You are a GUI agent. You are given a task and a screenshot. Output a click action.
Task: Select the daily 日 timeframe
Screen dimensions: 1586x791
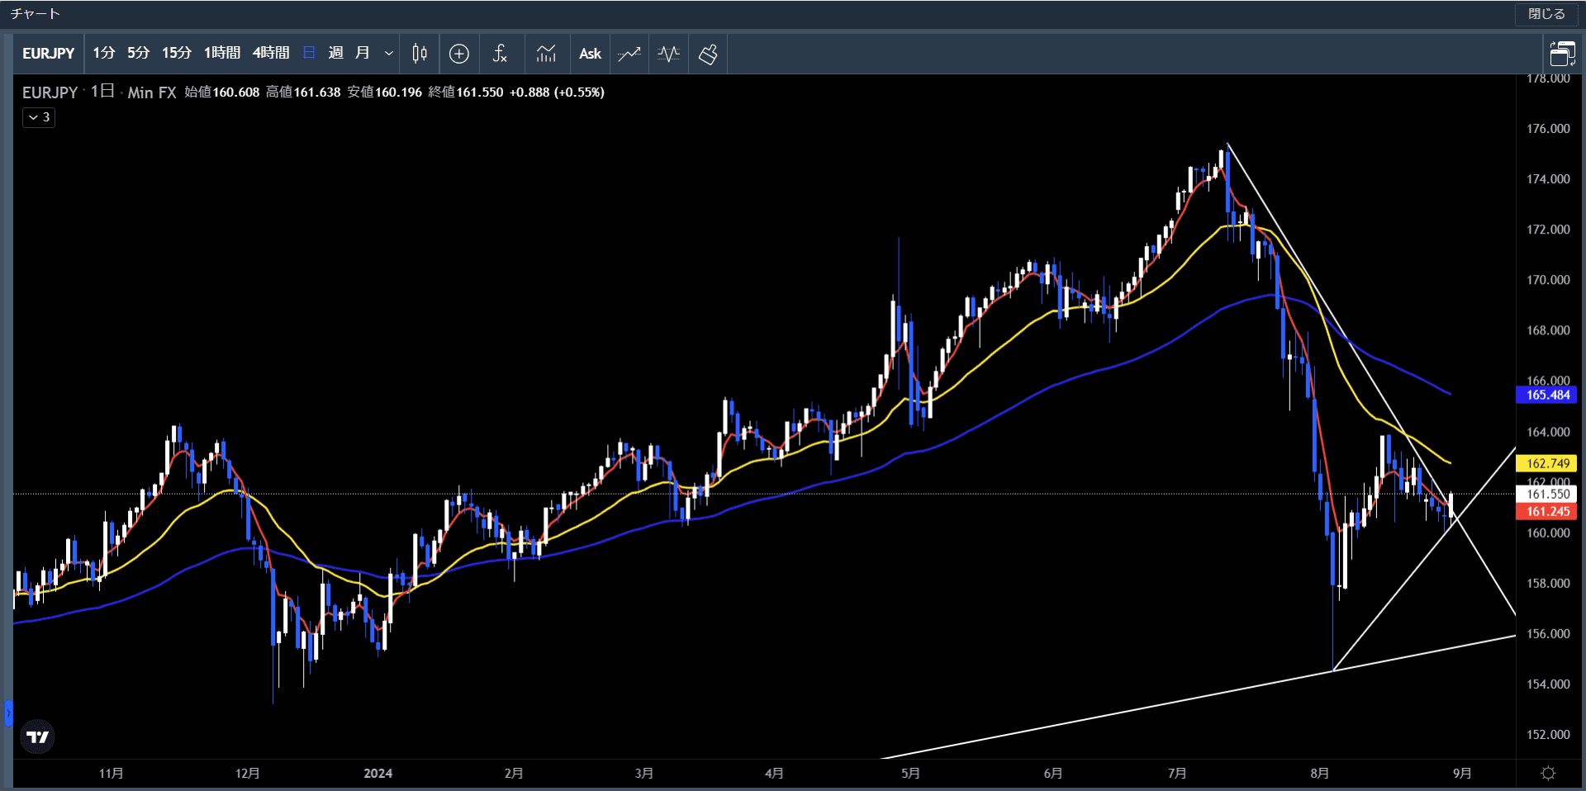tap(309, 54)
